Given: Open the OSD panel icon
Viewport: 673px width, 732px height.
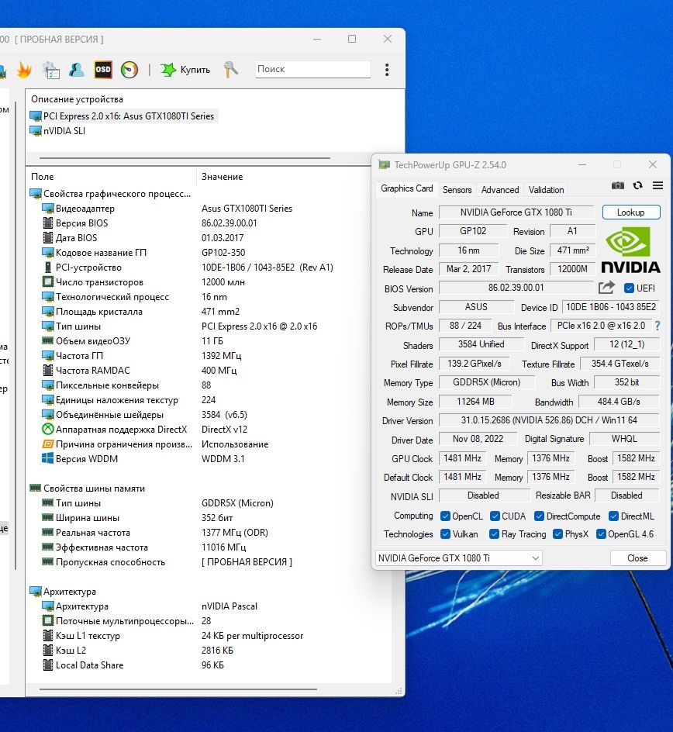Looking at the screenshot, I should pos(102,70).
